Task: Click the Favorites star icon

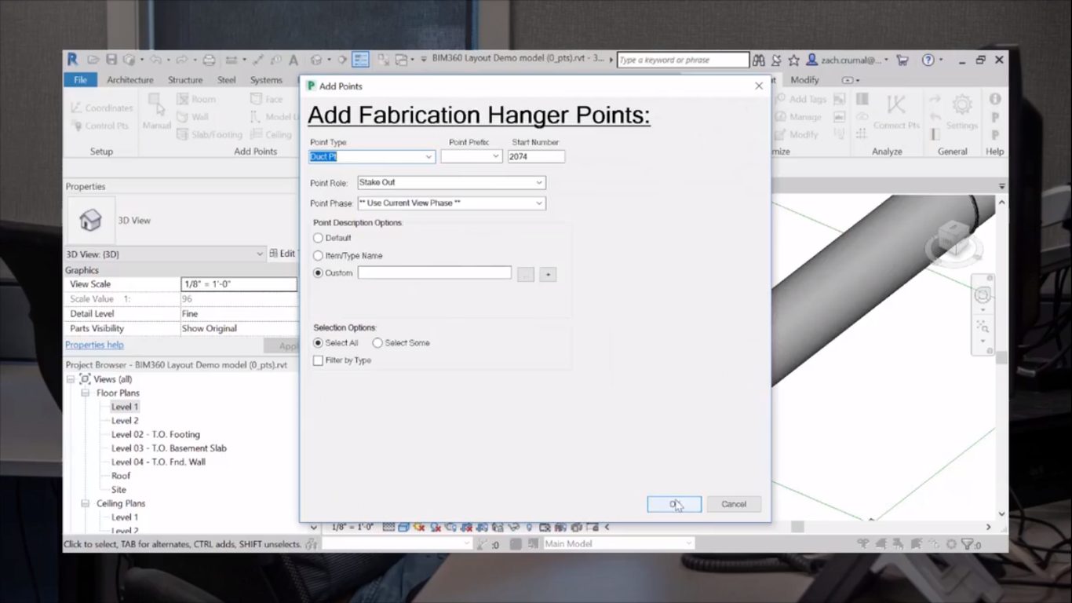Action: point(793,60)
